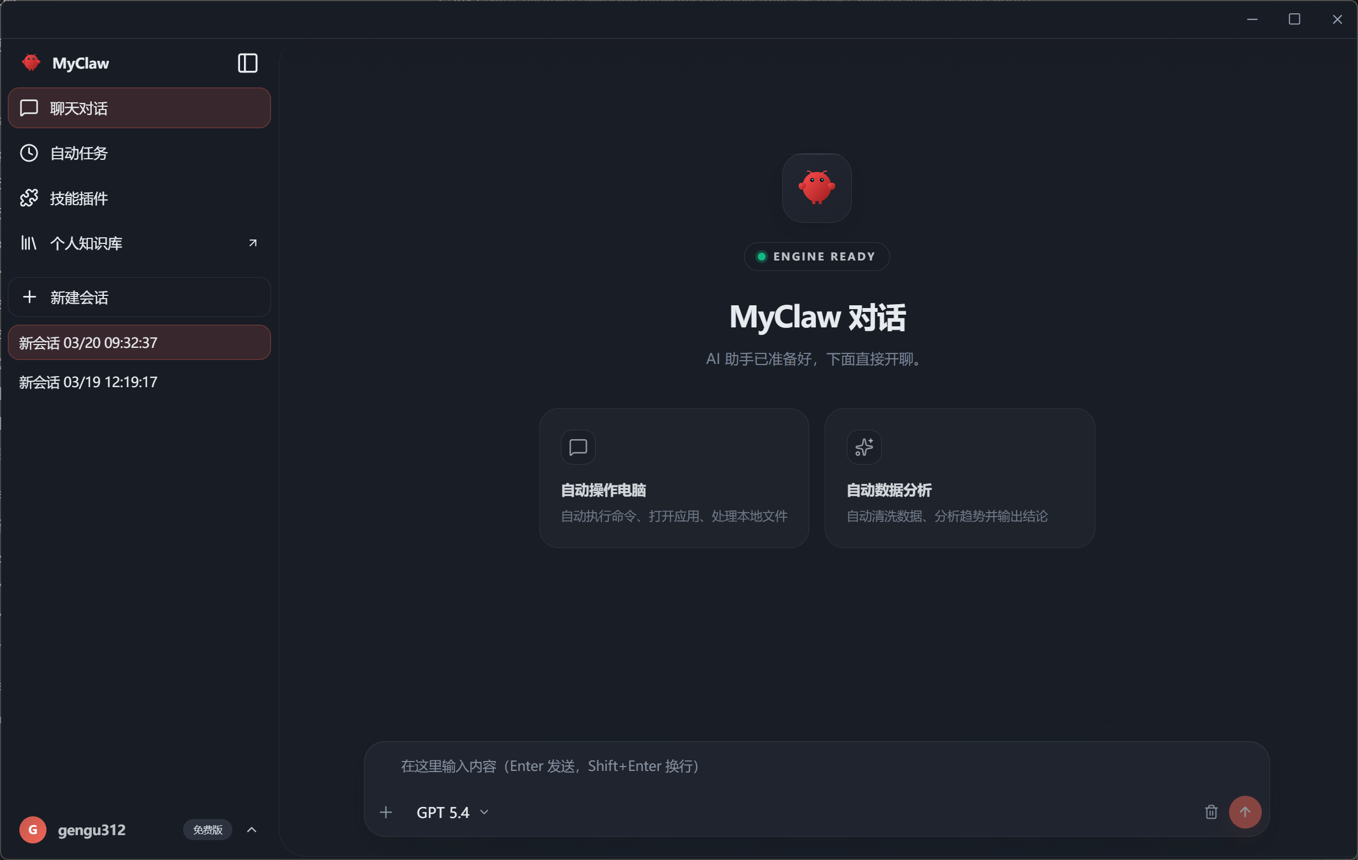Click external link arrow beside 个人知识库
The width and height of the screenshot is (1358, 860).
click(253, 243)
